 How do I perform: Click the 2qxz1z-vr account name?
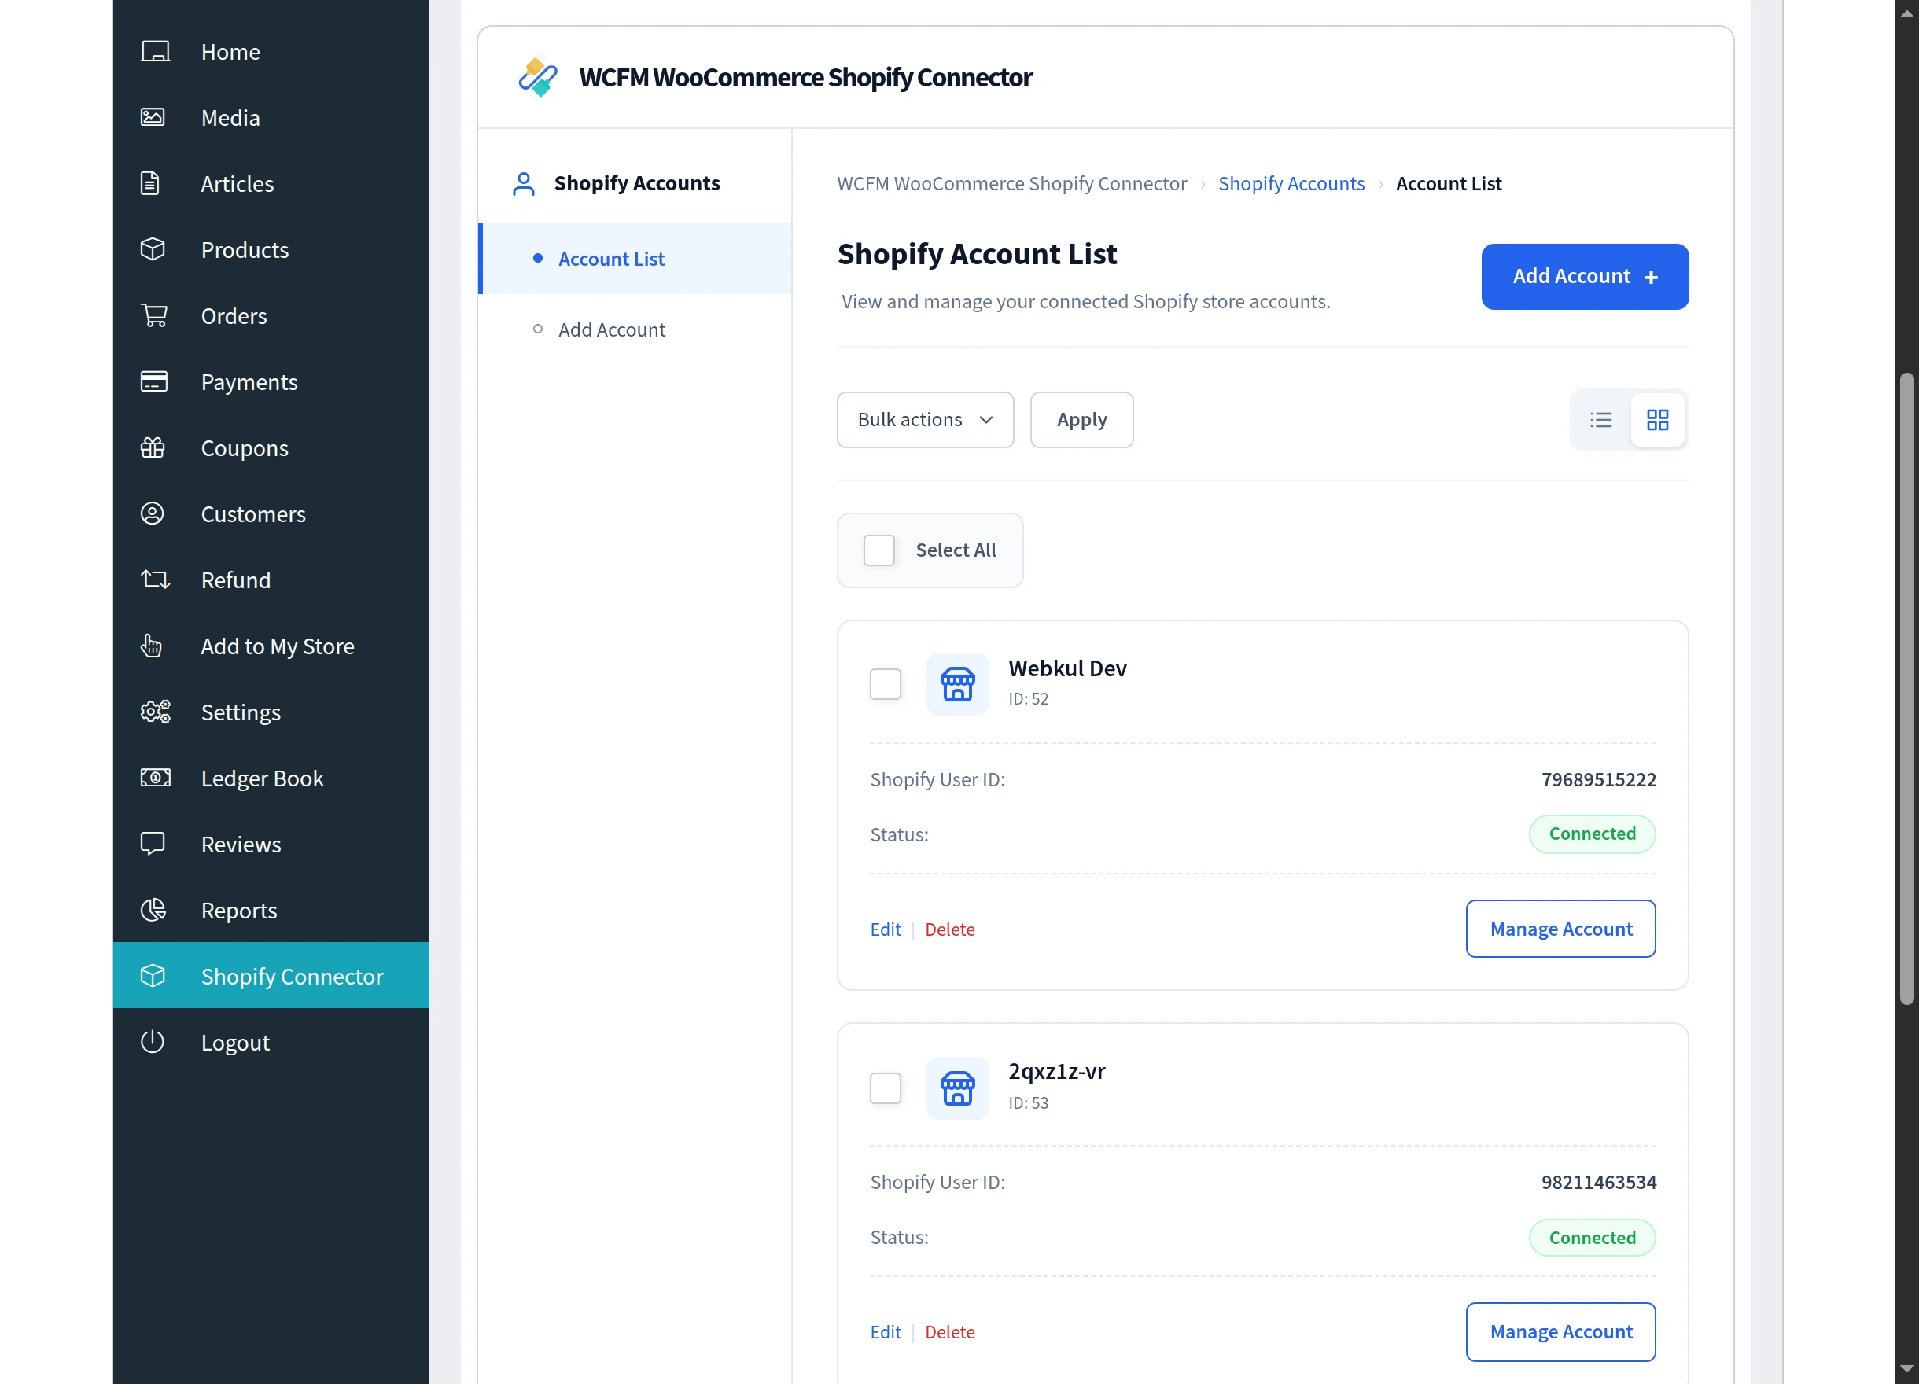pos(1057,1071)
